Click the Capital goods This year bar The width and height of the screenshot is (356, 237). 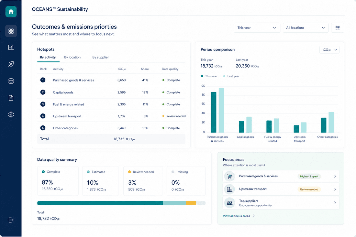241,127
